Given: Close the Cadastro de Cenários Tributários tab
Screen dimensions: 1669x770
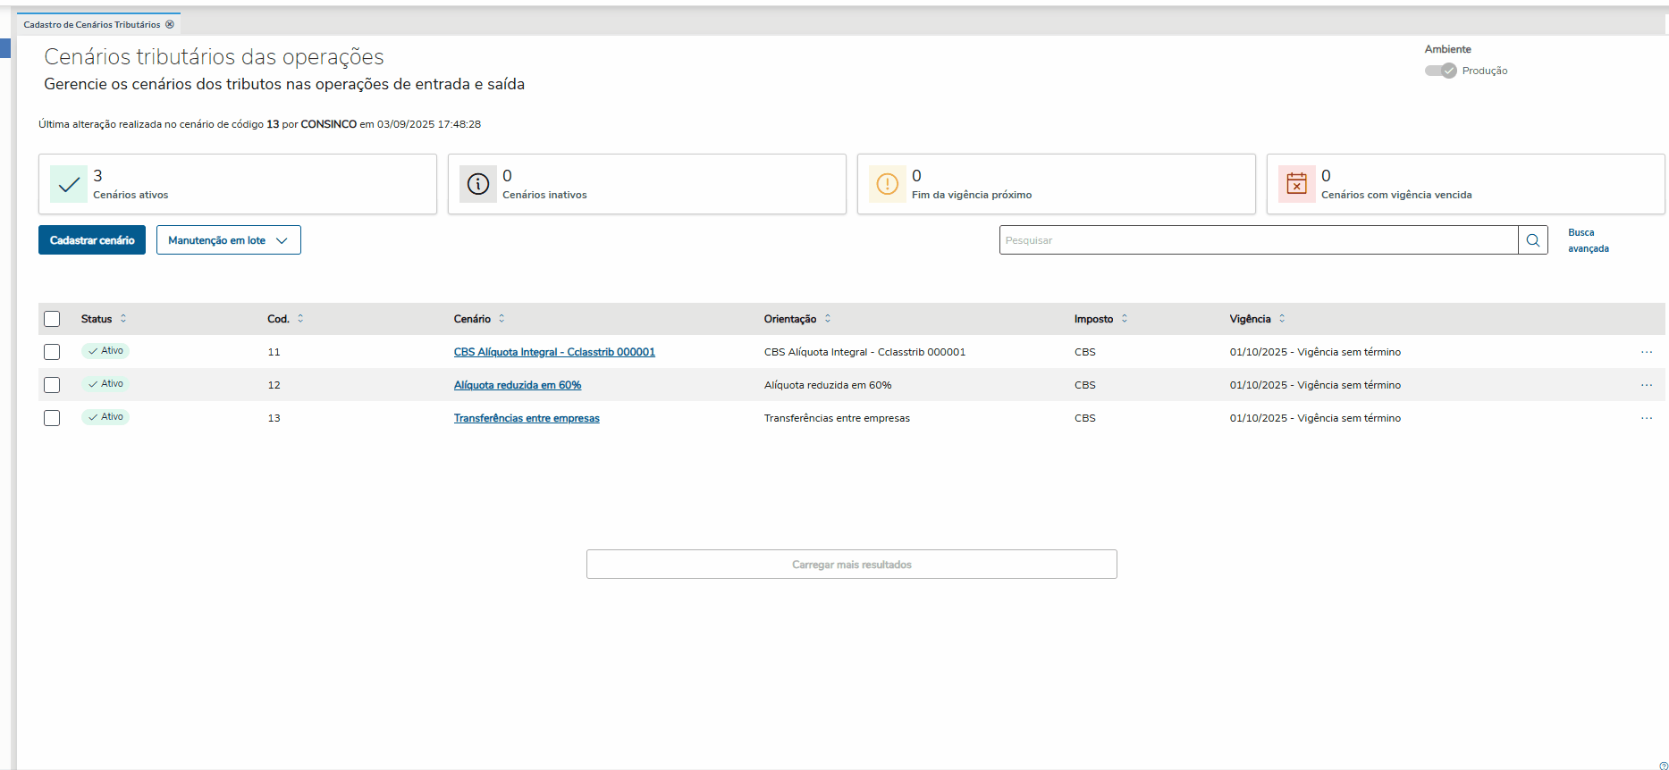Looking at the screenshot, I should (170, 25).
